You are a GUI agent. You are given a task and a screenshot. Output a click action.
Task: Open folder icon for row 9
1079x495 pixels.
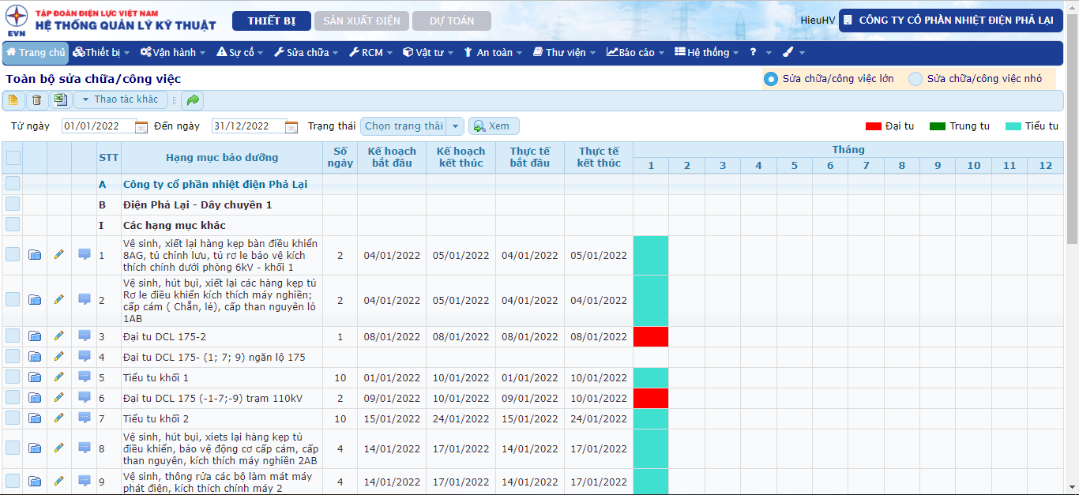[35, 481]
